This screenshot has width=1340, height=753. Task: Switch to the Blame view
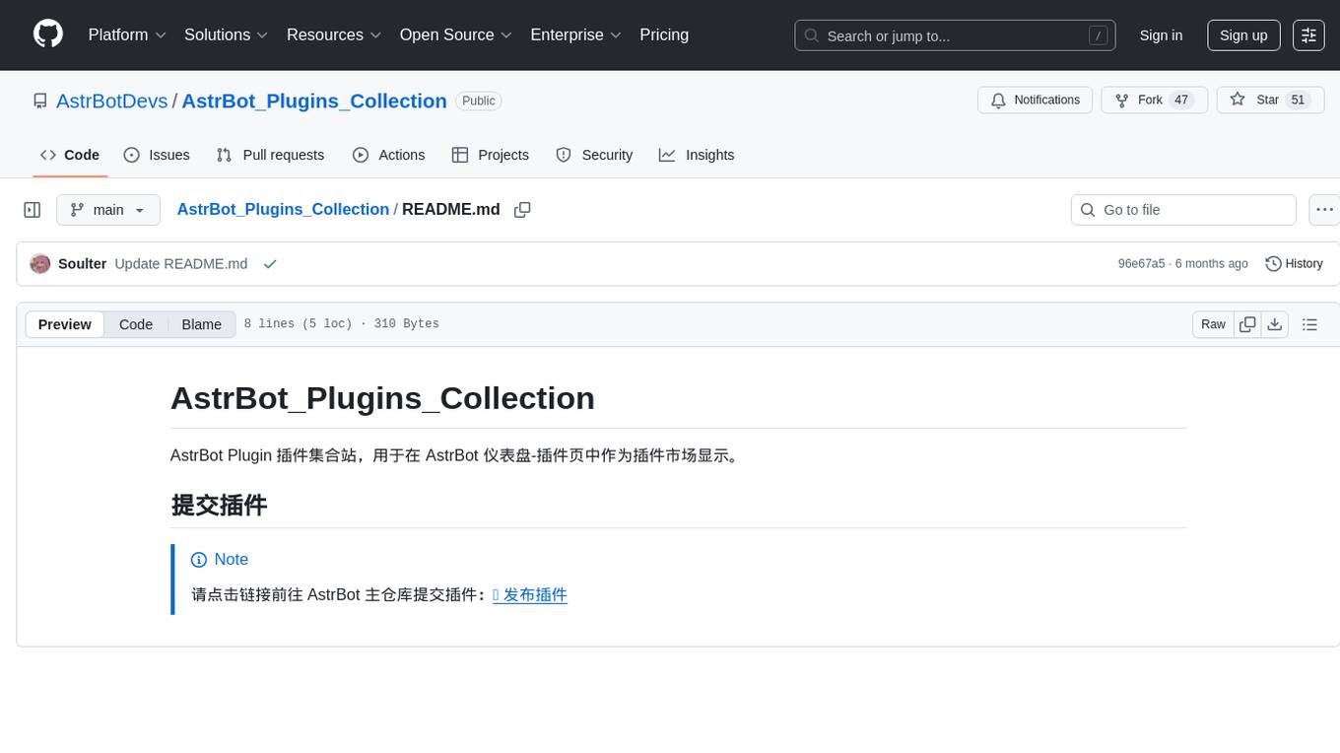201,324
